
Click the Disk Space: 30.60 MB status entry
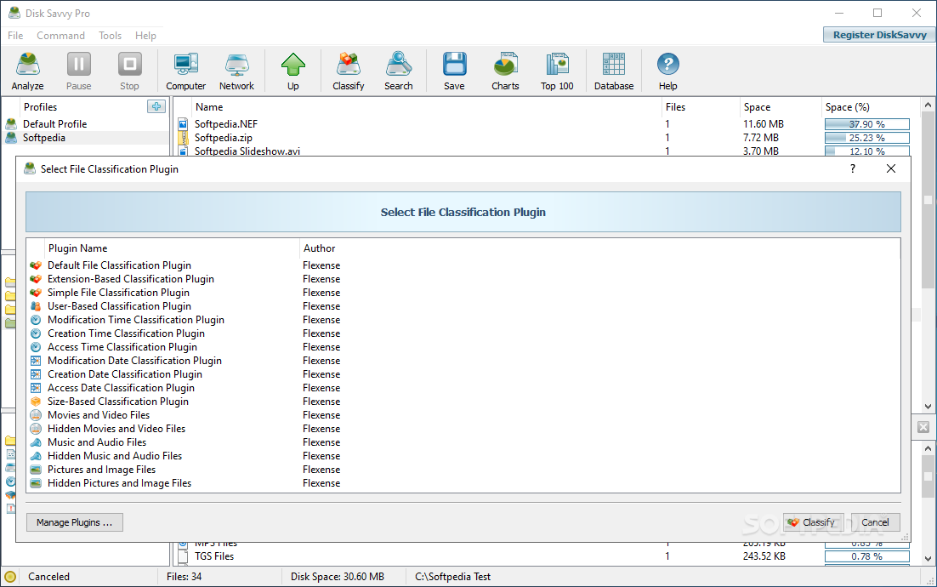338,577
